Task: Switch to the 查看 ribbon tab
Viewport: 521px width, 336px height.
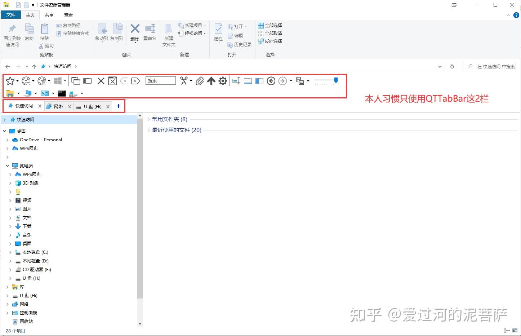Action: point(68,15)
